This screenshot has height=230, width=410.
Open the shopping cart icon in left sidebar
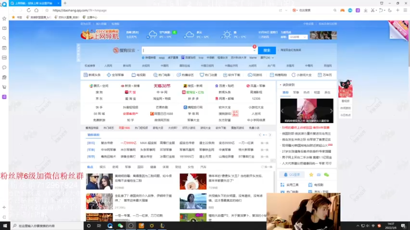4,87
